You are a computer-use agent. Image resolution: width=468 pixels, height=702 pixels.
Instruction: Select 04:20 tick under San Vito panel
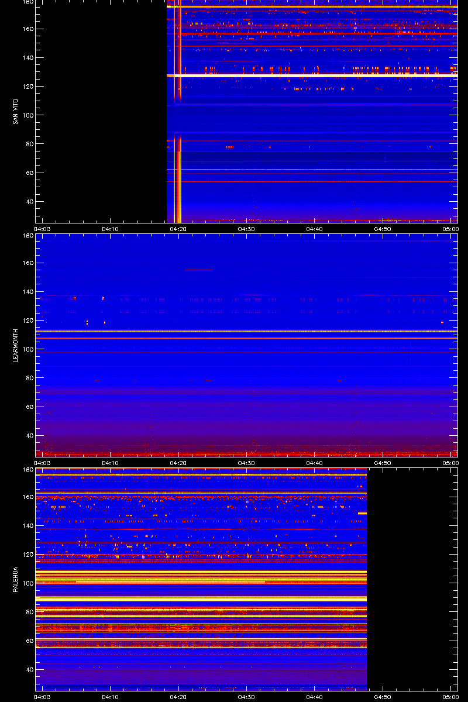178,229
